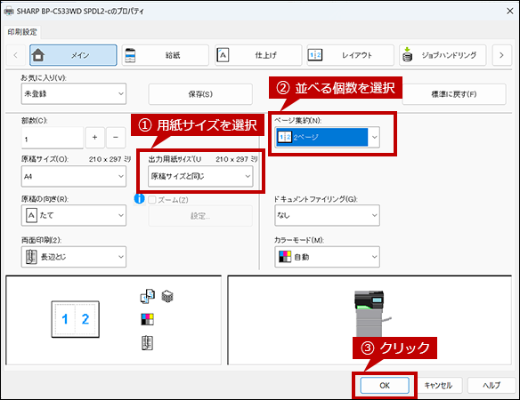Click the CMYK color icon in preview
The height and width of the screenshot is (400, 520).
pos(147,319)
